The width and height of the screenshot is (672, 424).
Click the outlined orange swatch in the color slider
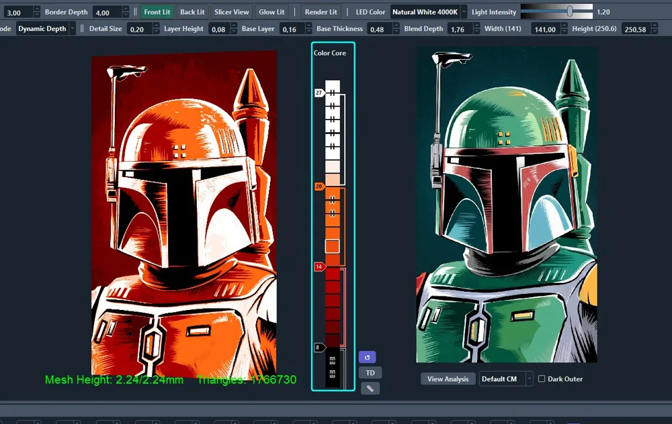pos(332,246)
